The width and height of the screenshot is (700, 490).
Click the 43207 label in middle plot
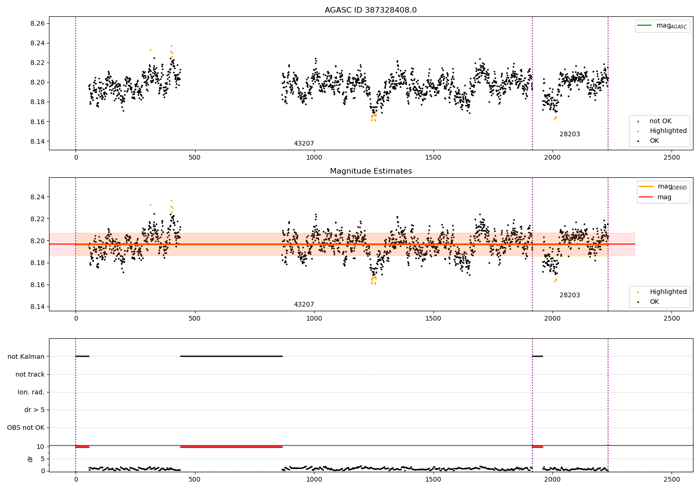(x=304, y=305)
